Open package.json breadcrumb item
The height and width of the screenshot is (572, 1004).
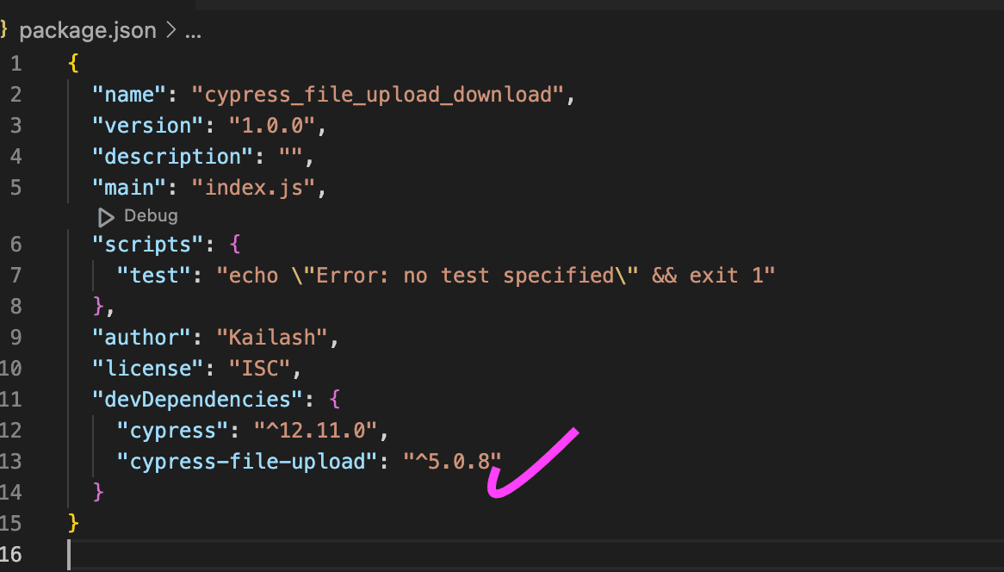point(88,31)
